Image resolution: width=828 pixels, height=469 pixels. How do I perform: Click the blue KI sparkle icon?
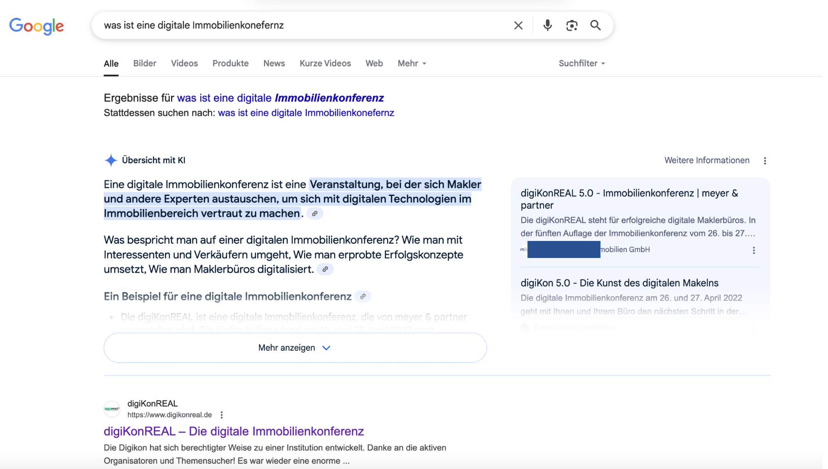(111, 160)
